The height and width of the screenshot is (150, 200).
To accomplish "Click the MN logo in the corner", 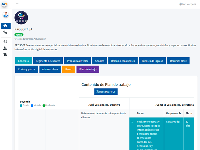I will 4,4.
